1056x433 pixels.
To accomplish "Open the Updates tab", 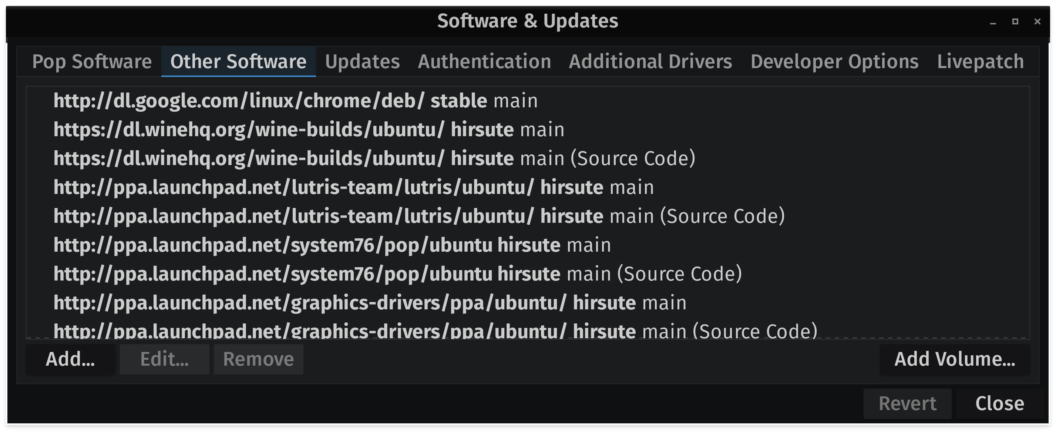I will (x=362, y=62).
